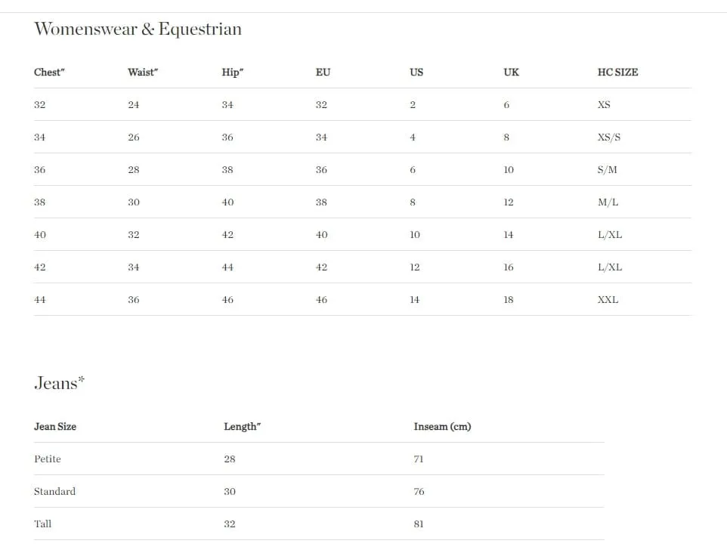Click the XS size cell

[604, 105]
